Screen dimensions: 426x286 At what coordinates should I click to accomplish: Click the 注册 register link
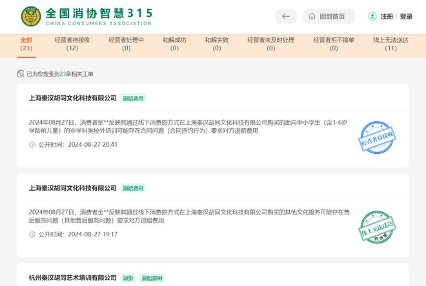point(387,17)
